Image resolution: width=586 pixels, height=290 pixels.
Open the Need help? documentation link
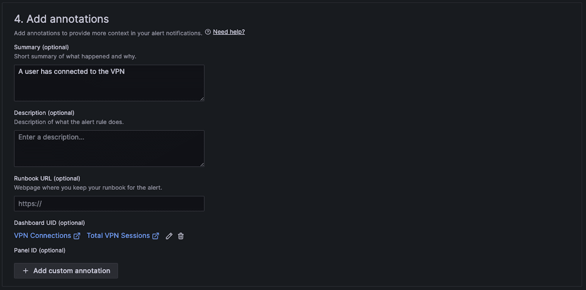click(229, 31)
